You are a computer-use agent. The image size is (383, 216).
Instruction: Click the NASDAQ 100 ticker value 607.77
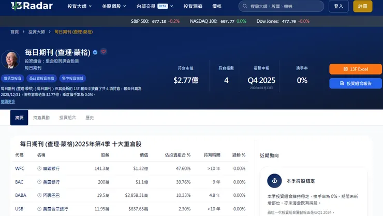[227, 21]
